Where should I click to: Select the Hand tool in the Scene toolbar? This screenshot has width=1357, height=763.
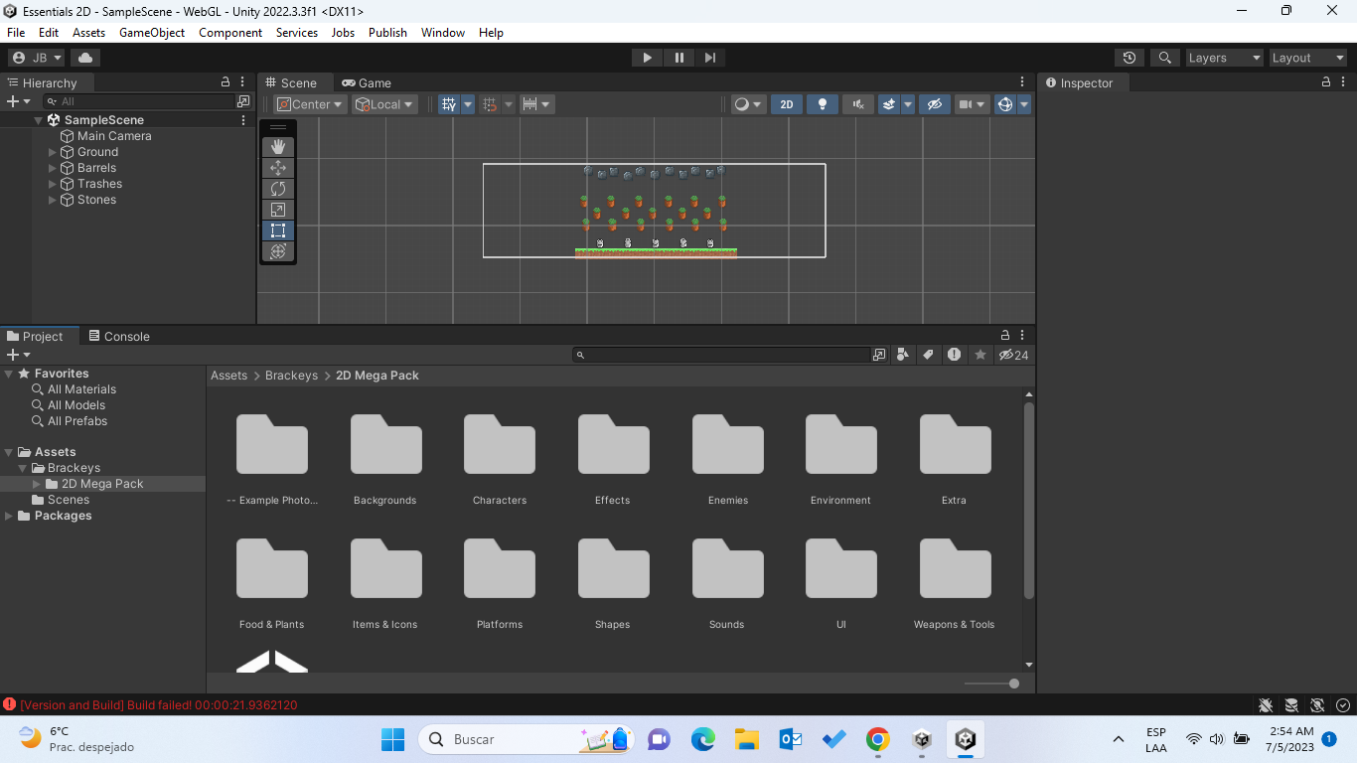278,146
